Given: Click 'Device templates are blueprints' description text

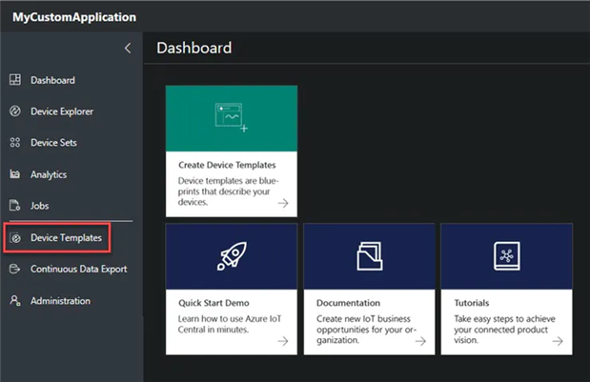Looking at the screenshot, I should point(229,191).
